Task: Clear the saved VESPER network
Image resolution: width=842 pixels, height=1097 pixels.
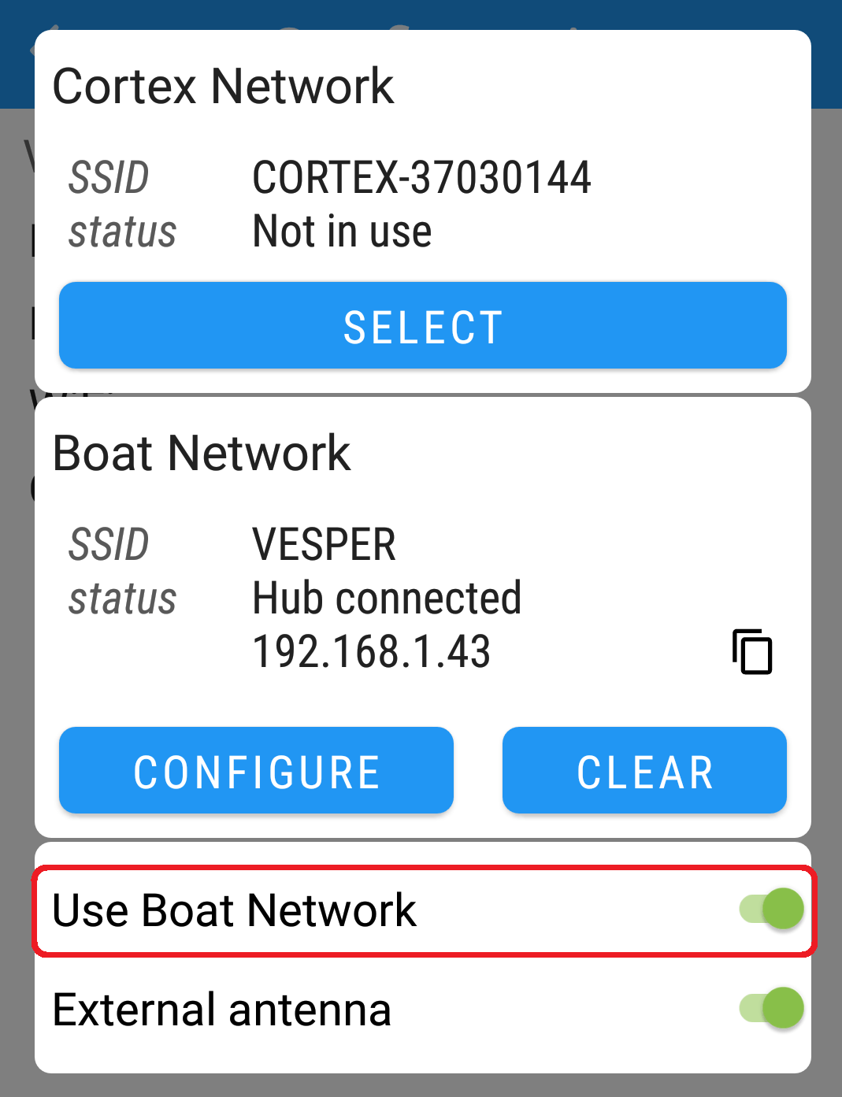Action: [644, 770]
